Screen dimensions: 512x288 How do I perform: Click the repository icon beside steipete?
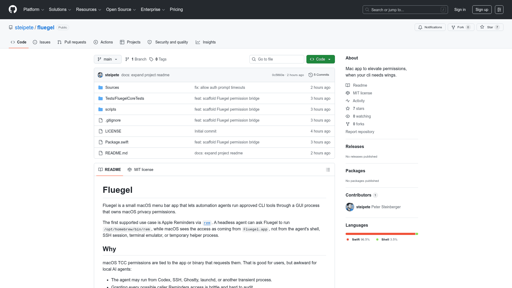point(11,27)
